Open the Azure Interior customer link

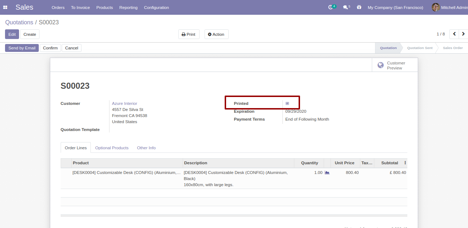(x=125, y=103)
